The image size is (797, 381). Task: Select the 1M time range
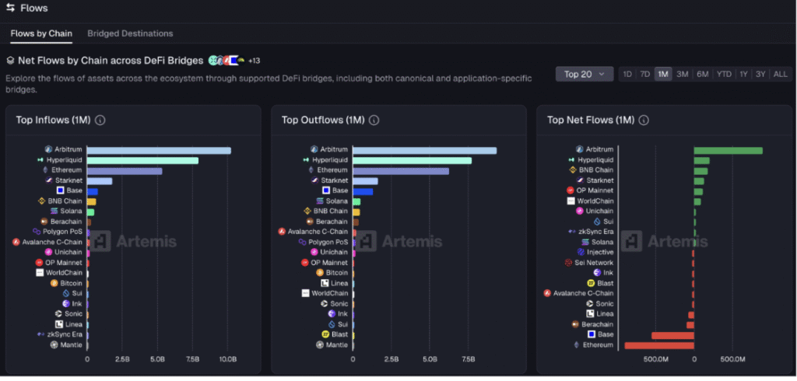(663, 74)
